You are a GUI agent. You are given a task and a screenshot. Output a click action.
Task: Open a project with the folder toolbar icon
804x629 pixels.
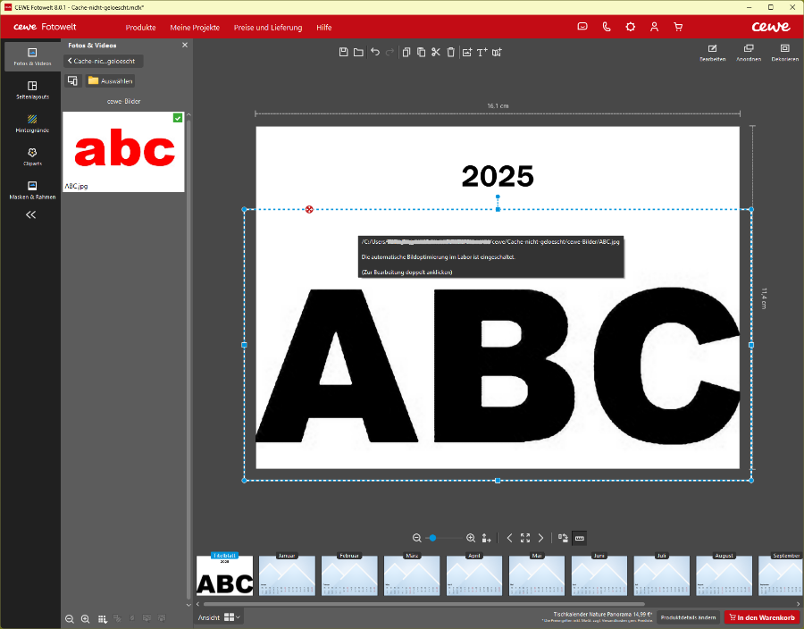(x=358, y=52)
